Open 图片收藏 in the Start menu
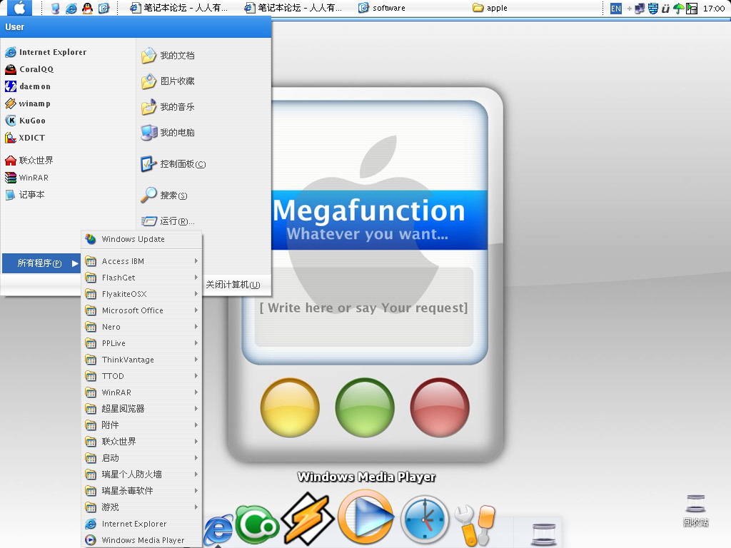The width and height of the screenshot is (731, 548). click(x=168, y=81)
